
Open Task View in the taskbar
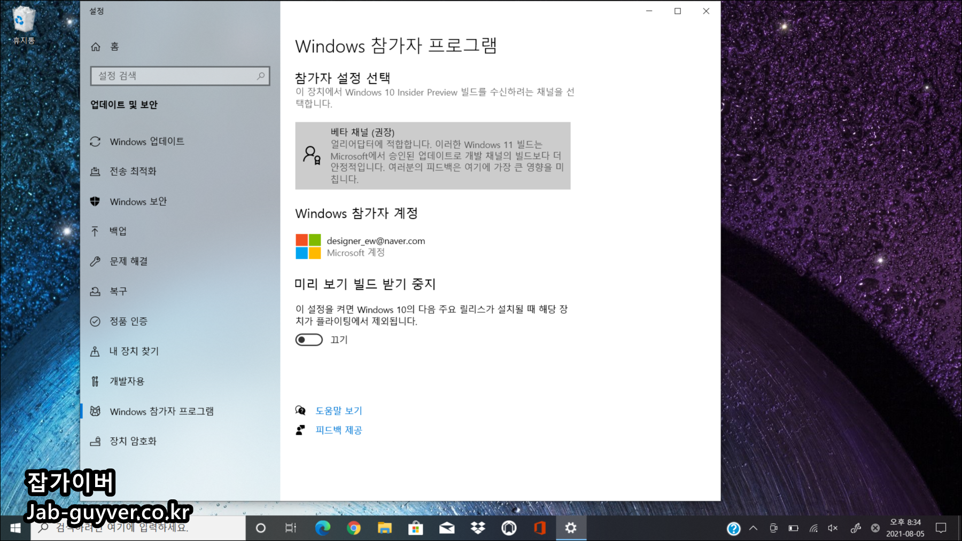pyautogui.click(x=291, y=528)
